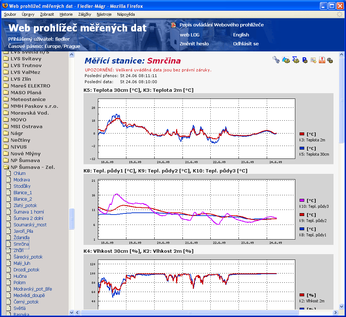The height and width of the screenshot is (317, 346).
Task: Click the PDF icon beside Popis ovládání
Action: pos(174,25)
